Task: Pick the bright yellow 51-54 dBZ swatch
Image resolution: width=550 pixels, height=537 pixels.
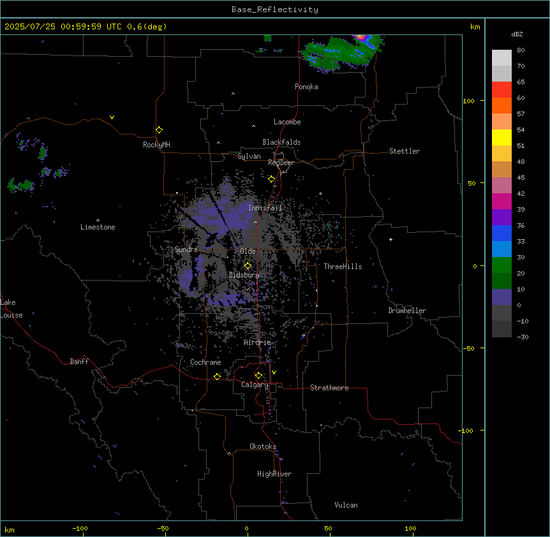Action: [502, 137]
